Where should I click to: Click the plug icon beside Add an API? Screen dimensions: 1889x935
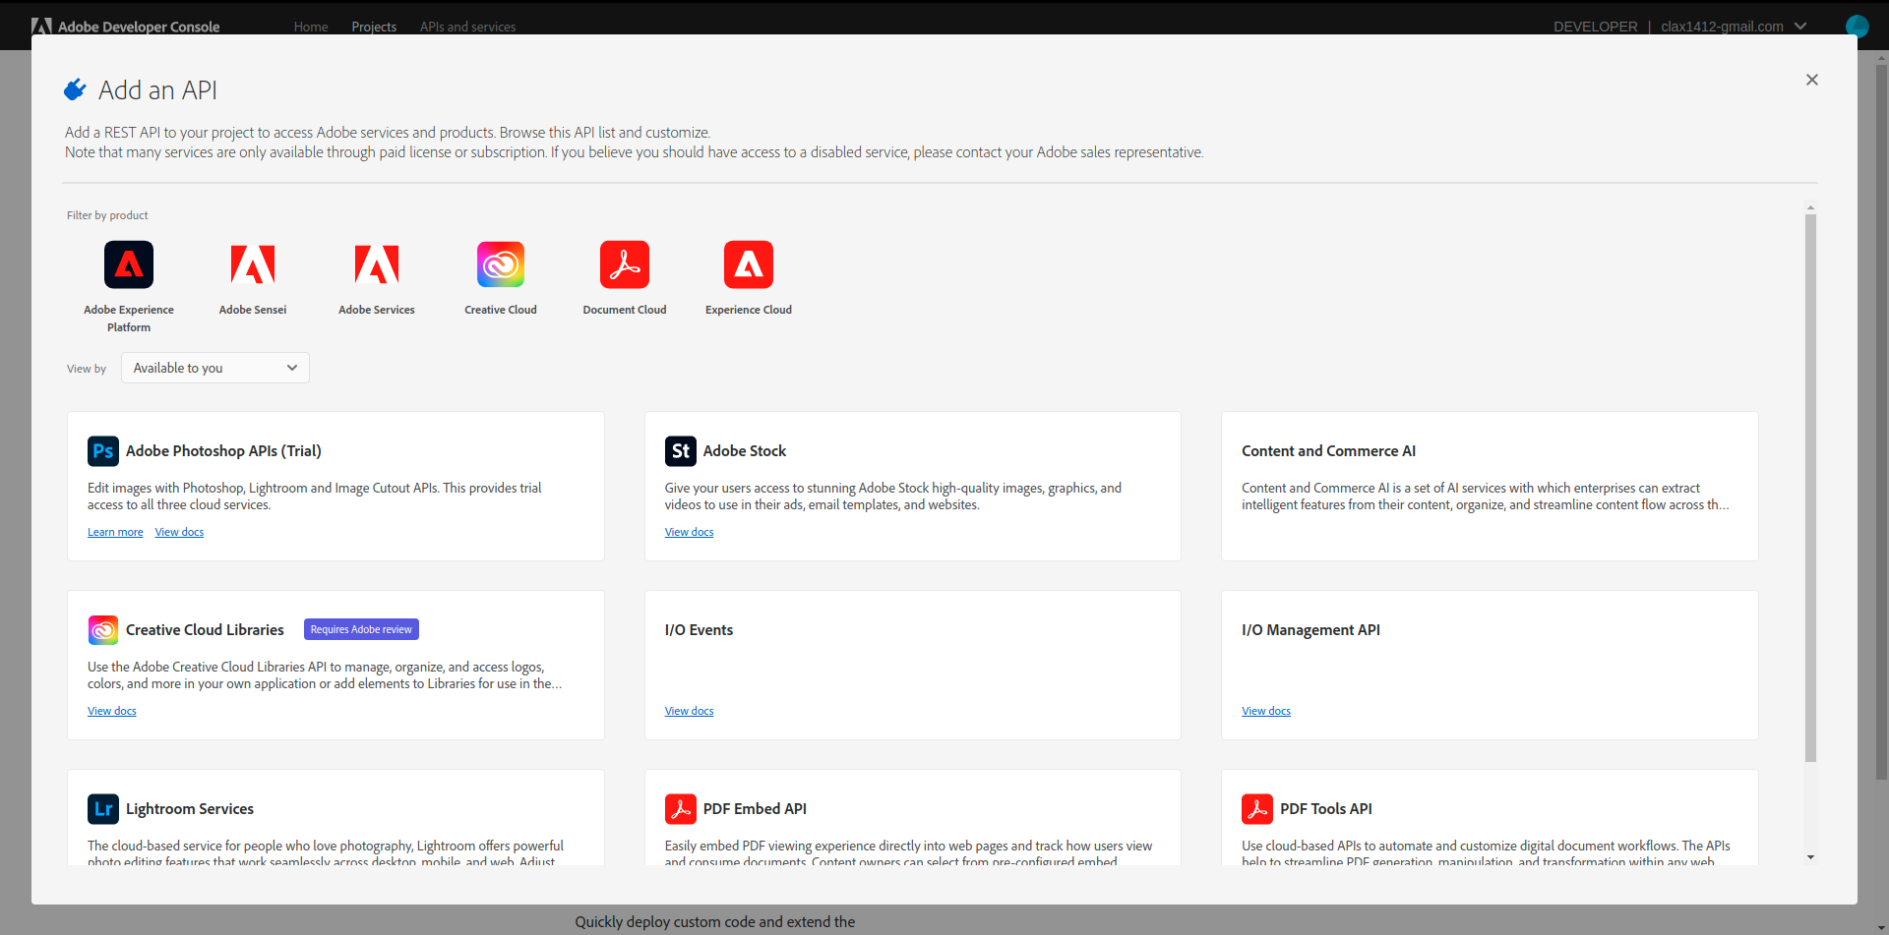tap(75, 89)
